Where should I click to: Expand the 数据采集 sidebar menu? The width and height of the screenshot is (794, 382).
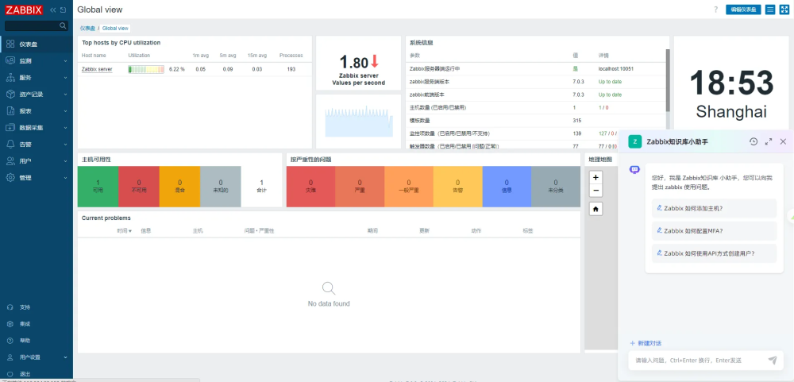point(37,128)
